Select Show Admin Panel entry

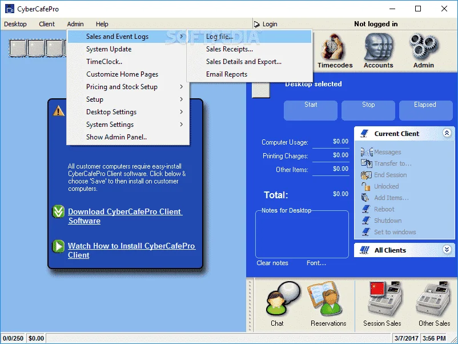tap(128, 137)
